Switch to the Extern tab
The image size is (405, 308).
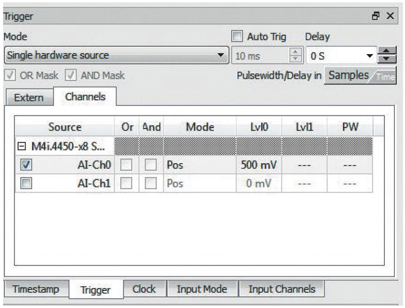29,97
